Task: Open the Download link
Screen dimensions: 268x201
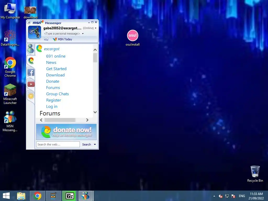Action: click(55, 75)
